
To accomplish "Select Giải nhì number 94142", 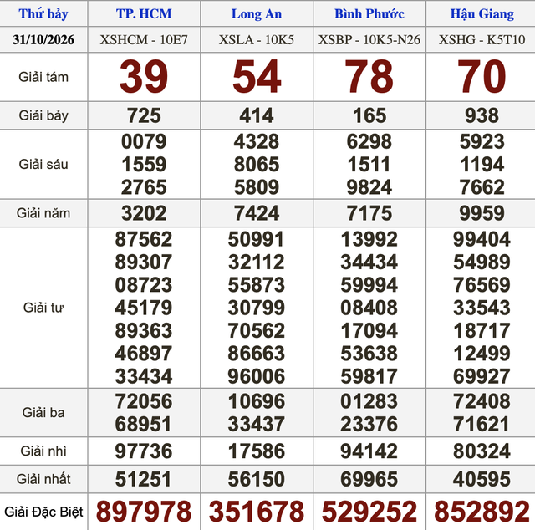I will coord(369,451).
